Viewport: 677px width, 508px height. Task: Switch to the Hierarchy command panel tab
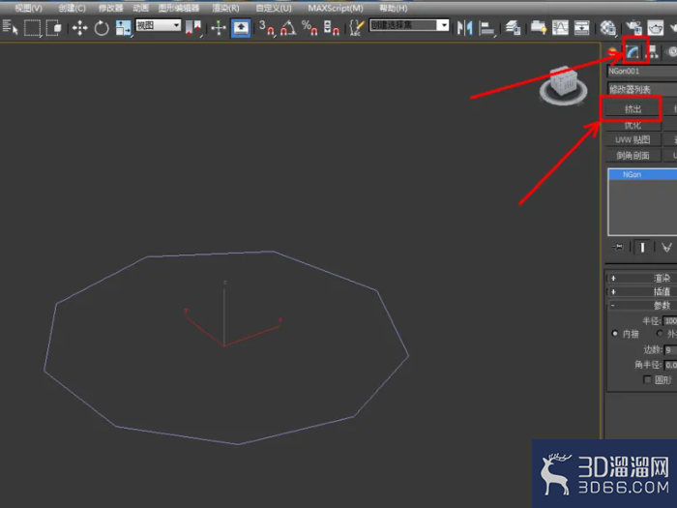[x=653, y=52]
